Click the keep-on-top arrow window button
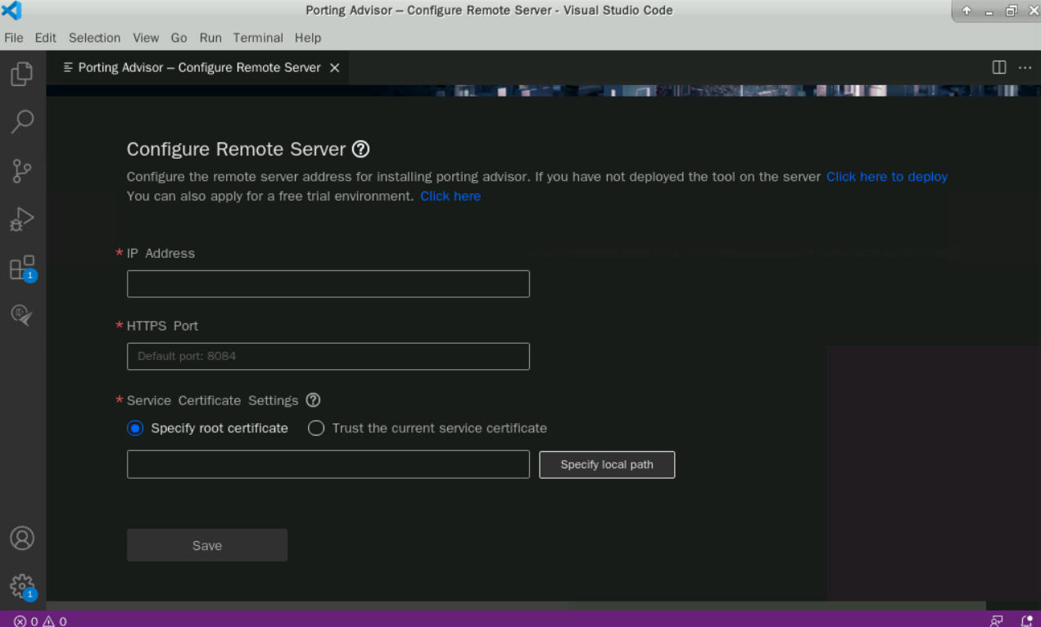 (x=966, y=11)
